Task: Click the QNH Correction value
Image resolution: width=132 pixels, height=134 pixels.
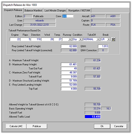Action: point(103,50)
